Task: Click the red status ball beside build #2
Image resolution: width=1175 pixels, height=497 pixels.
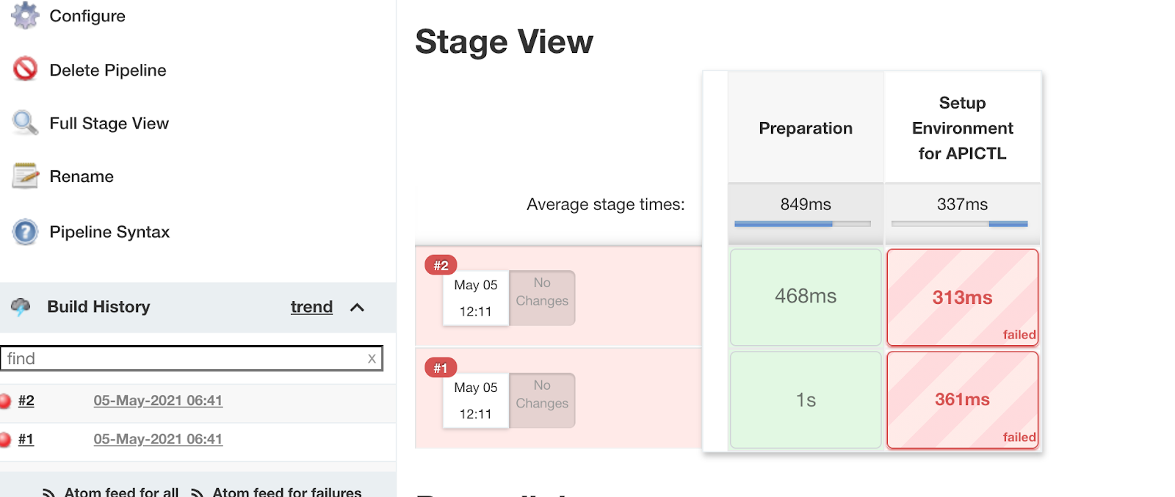Action: point(7,401)
